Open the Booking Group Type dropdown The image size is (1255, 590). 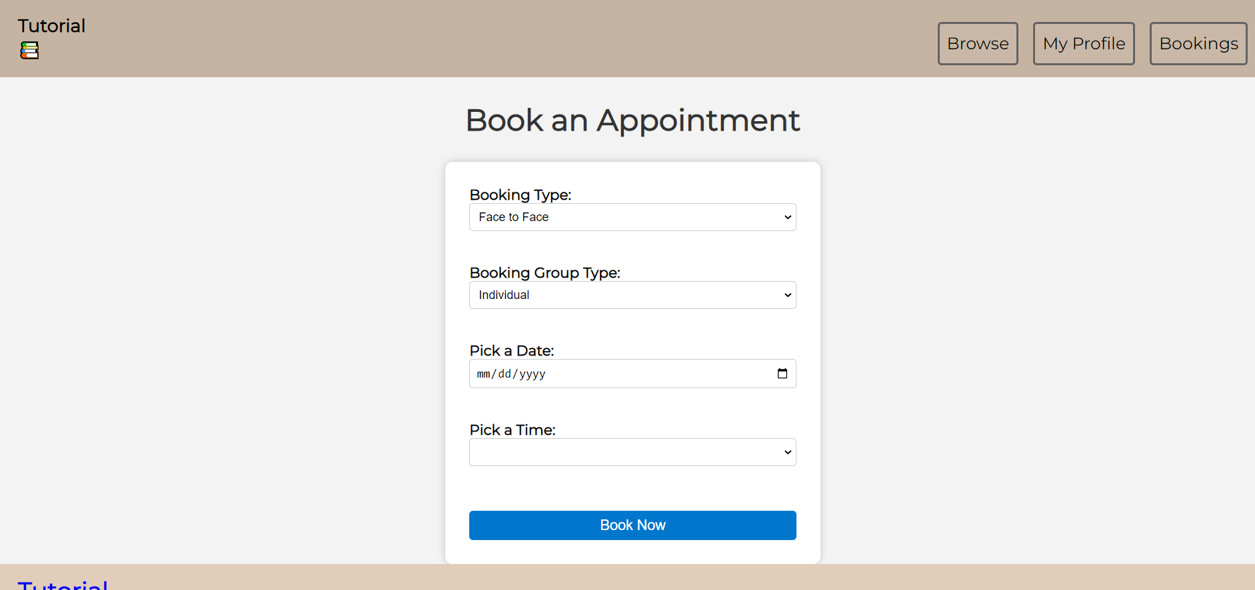(x=632, y=295)
